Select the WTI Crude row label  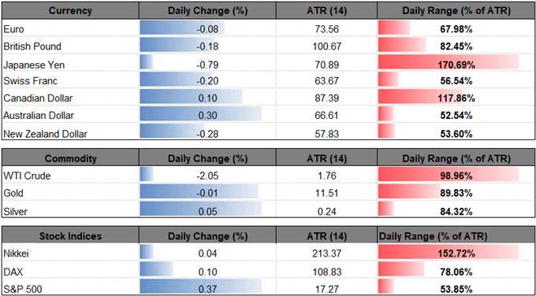click(27, 176)
